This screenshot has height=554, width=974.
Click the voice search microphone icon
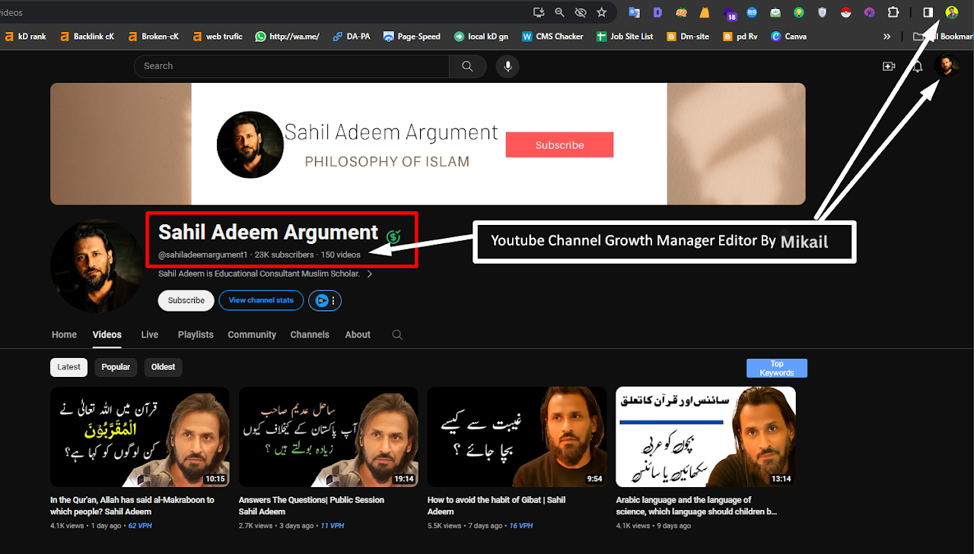coord(508,66)
